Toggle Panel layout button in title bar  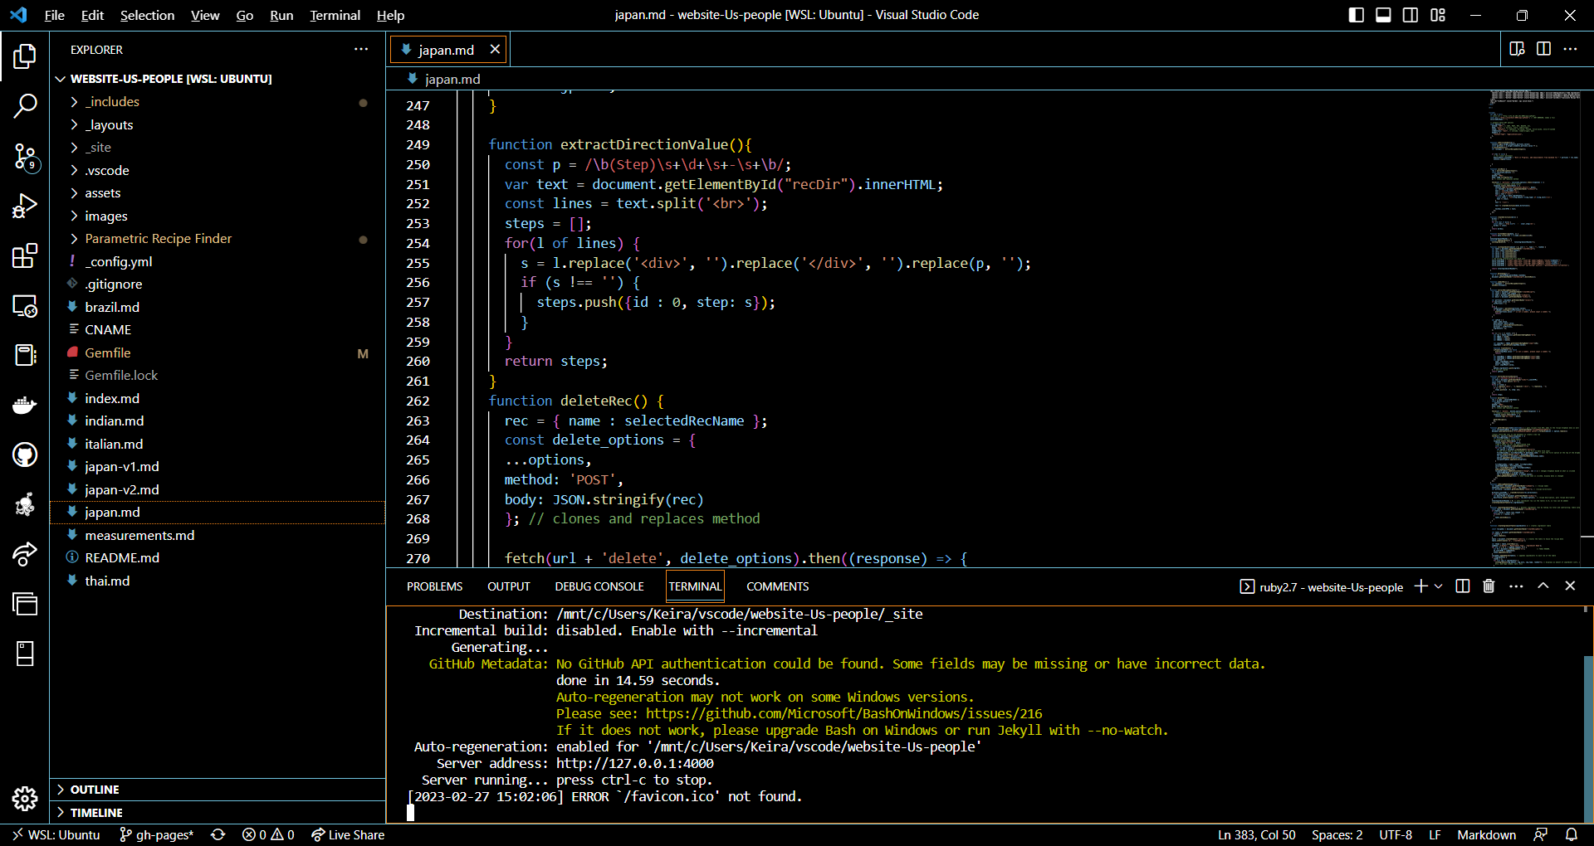point(1383,15)
